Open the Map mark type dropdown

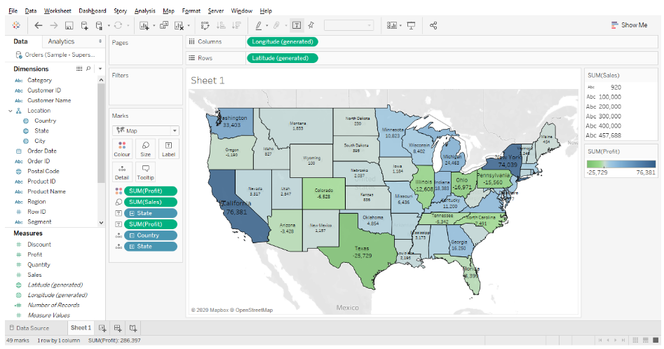[146, 130]
